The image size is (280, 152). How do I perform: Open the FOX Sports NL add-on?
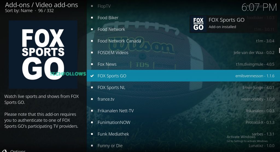click(x=183, y=87)
